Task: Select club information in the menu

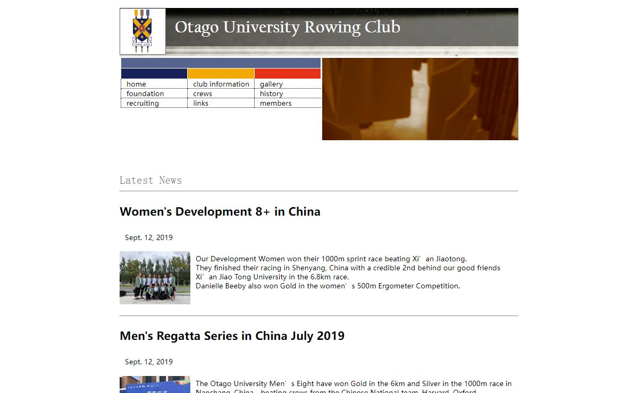Action: [x=221, y=84]
